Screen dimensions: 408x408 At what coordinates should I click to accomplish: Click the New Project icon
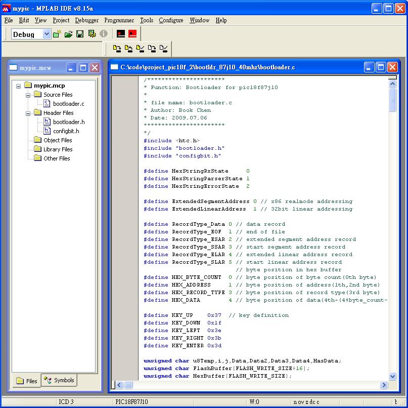click(57, 34)
